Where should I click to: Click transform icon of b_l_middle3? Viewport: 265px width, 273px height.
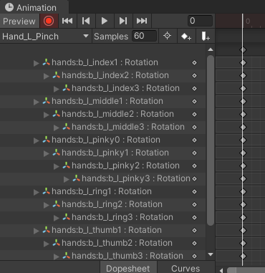(x=66, y=127)
